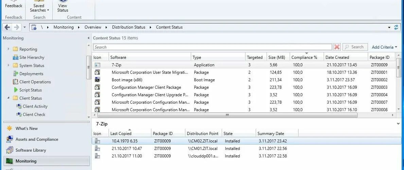Viewport: 404px width, 170px height.
Task: Click the Distribution Status breadcrumb
Action: (x=128, y=27)
